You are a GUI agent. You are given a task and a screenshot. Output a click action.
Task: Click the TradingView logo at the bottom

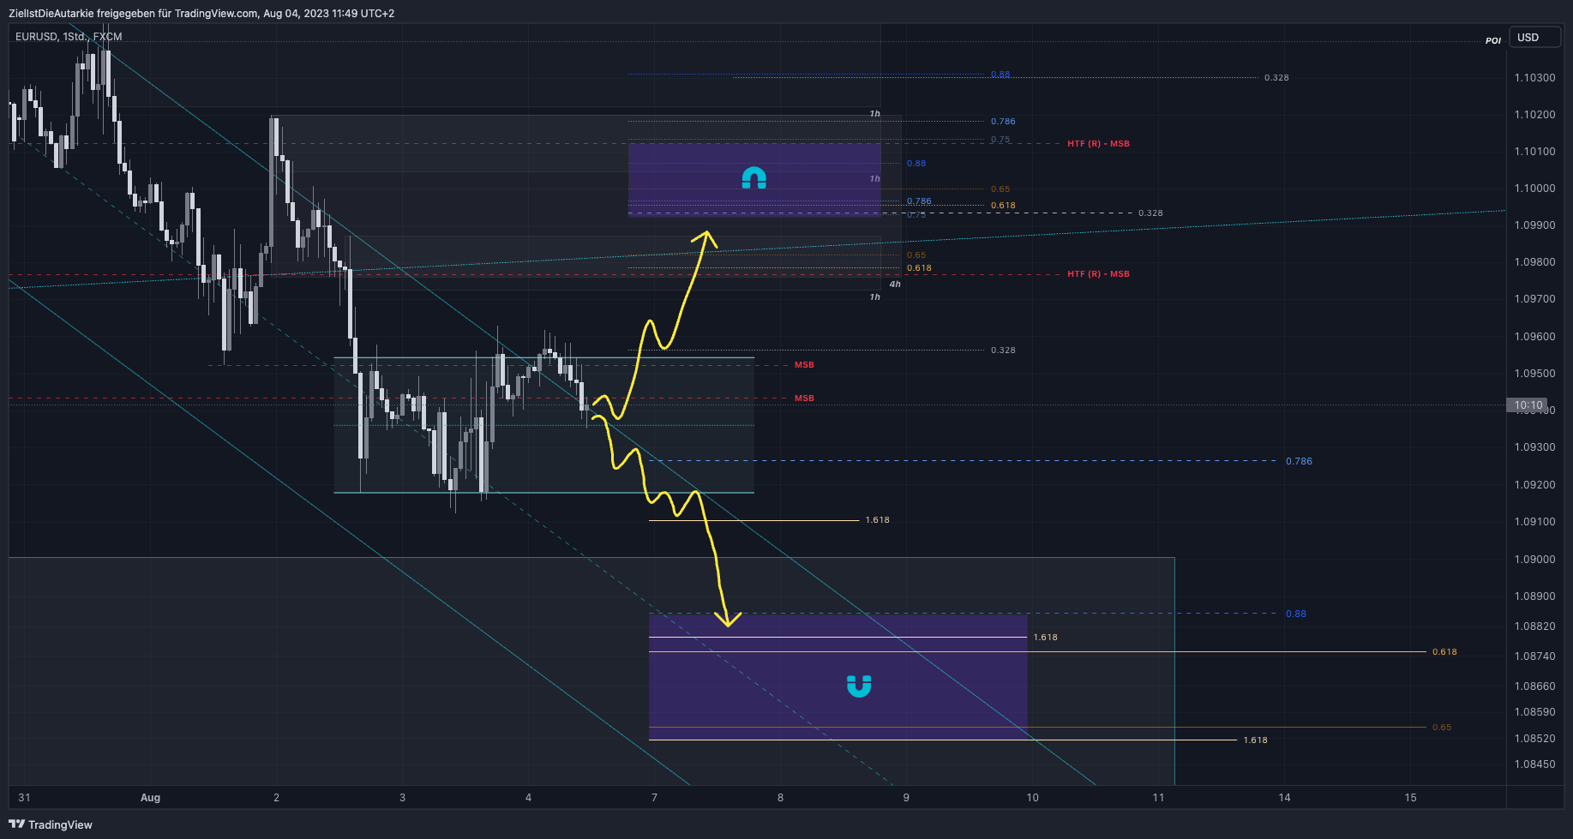click(x=51, y=824)
